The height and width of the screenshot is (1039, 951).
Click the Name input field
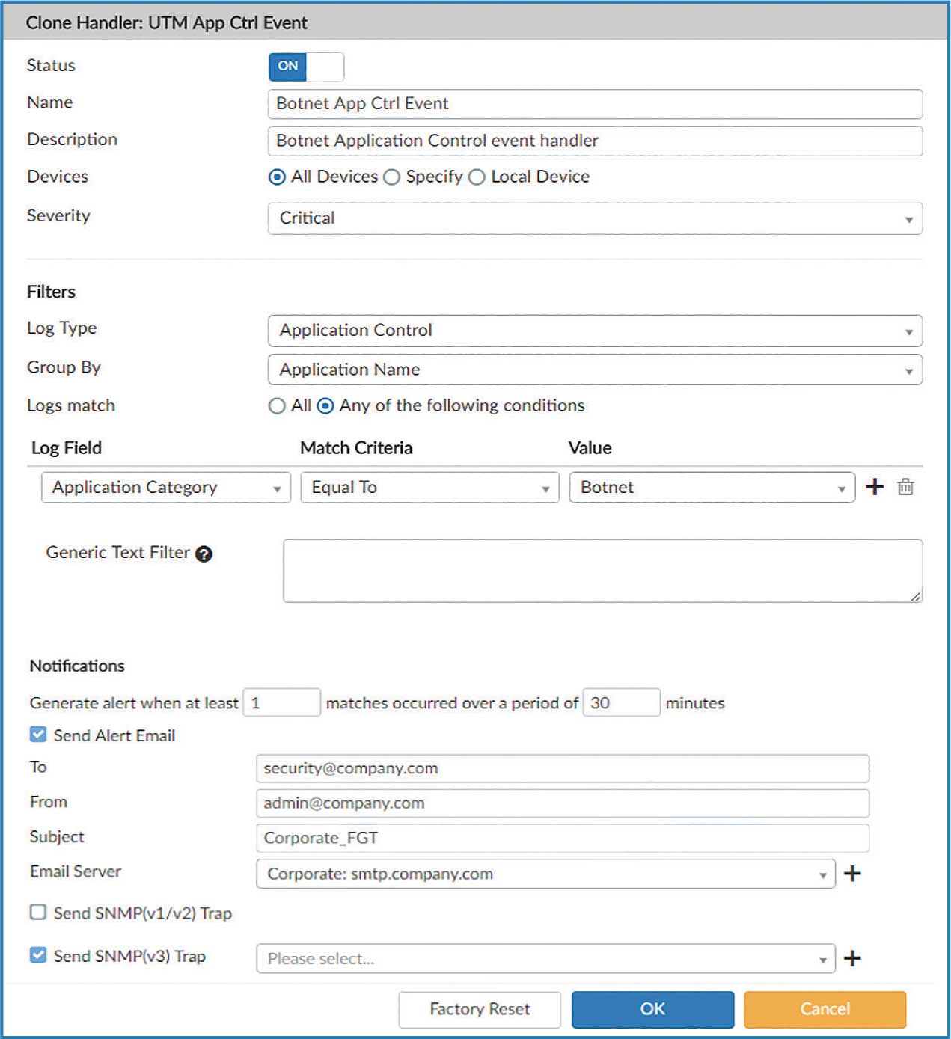pos(595,104)
